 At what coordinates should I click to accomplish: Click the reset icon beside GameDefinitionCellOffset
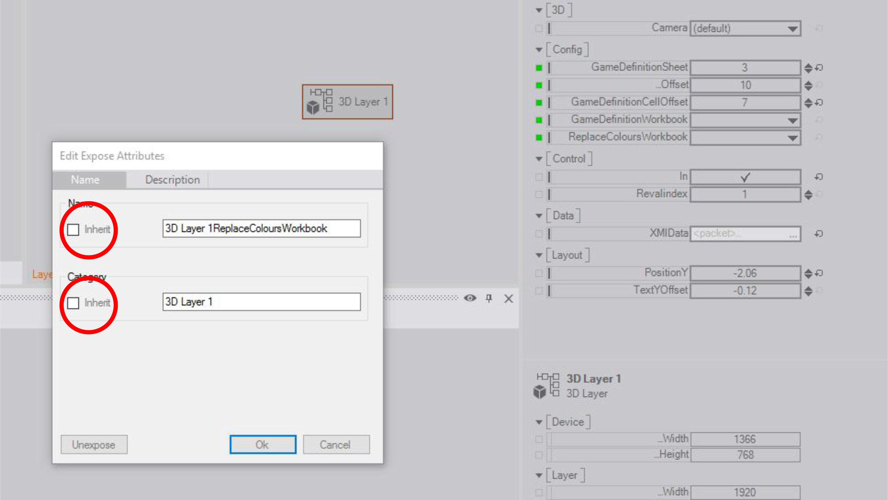[819, 102]
